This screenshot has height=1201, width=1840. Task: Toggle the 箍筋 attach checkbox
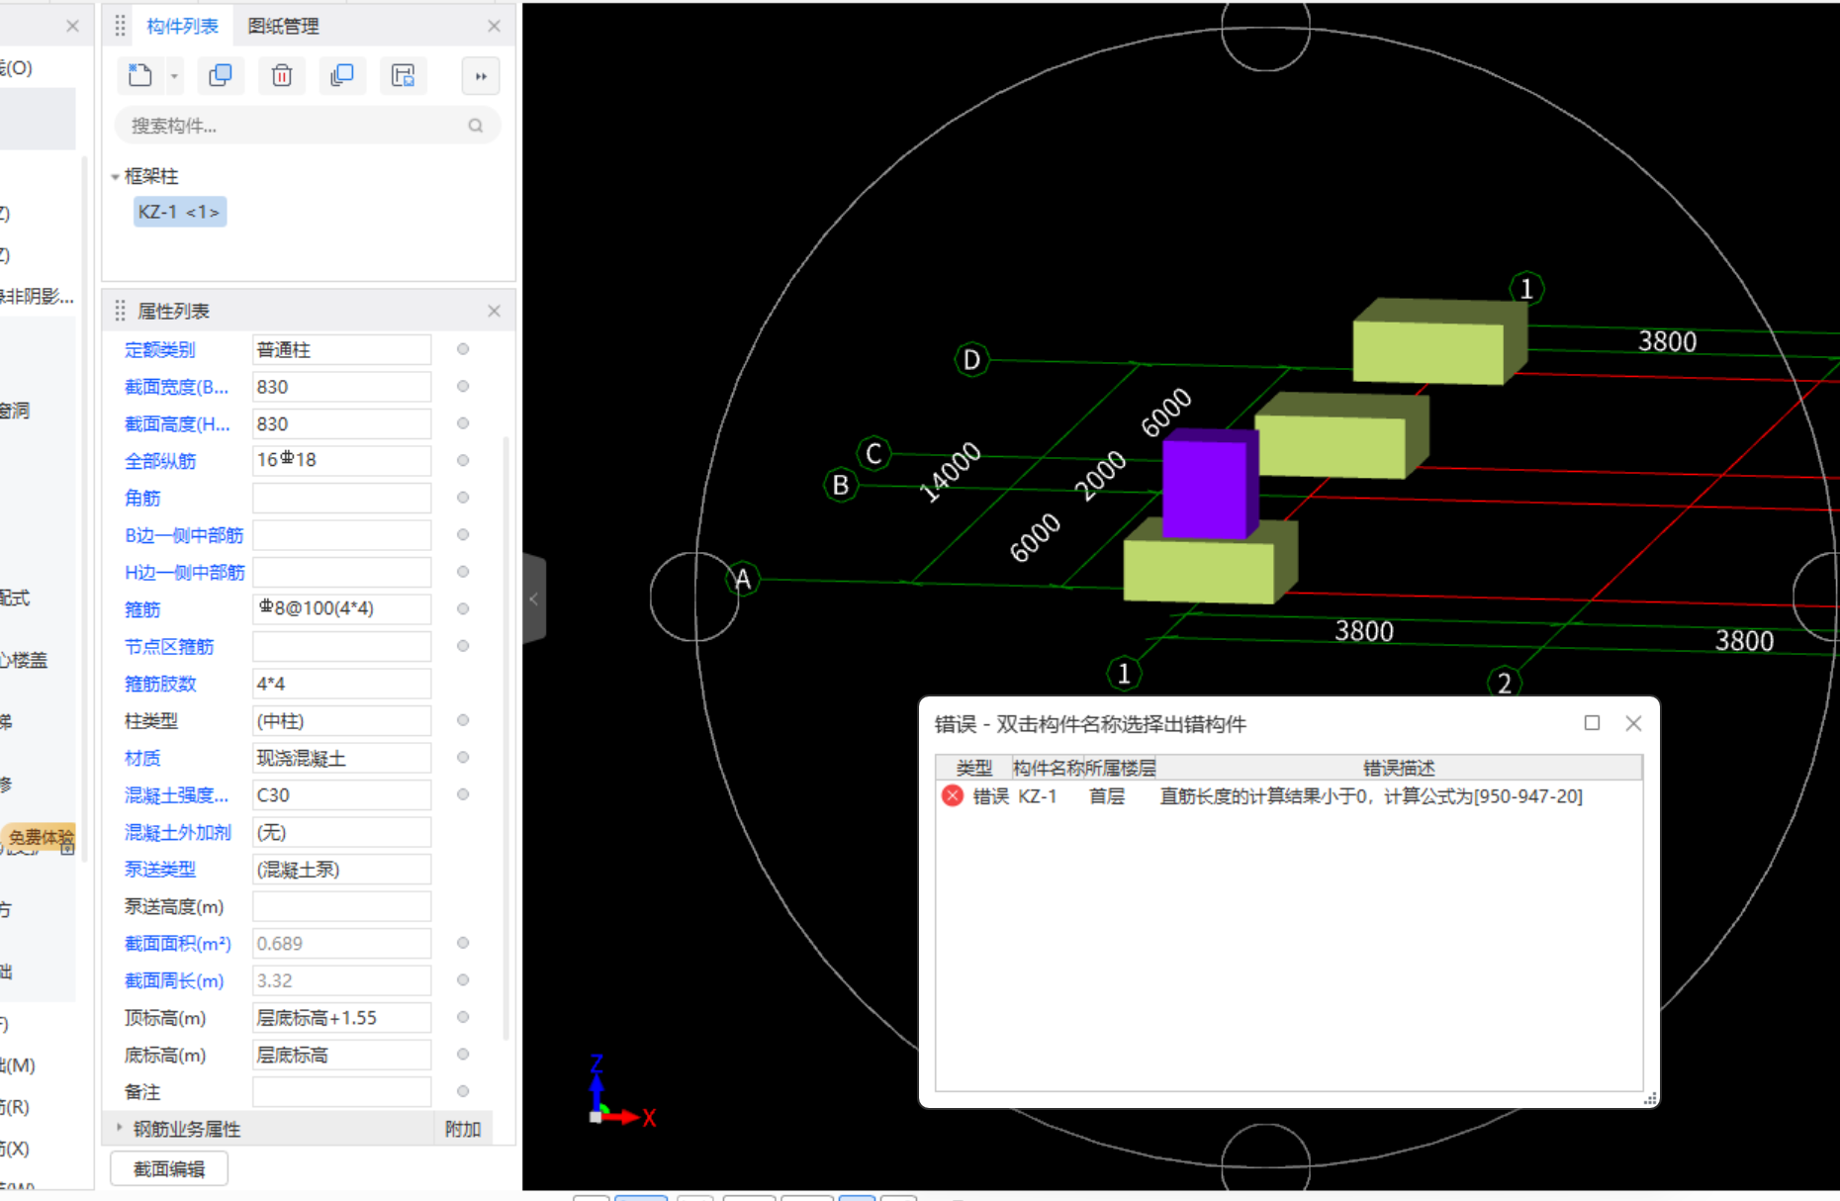462,608
